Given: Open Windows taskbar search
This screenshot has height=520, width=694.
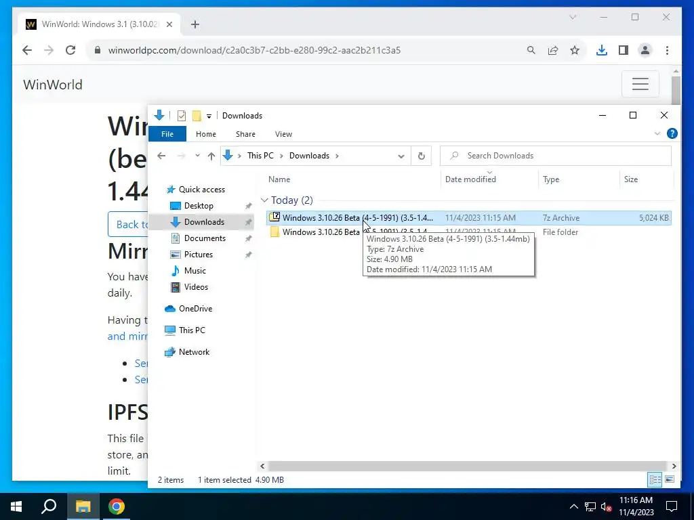Looking at the screenshot, I should pos(49,506).
